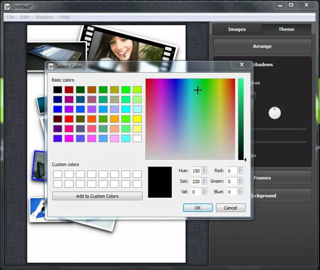Viewport: 320px width, 270px height.
Task: Increase Sat with the up arrow
Action: coord(204,180)
